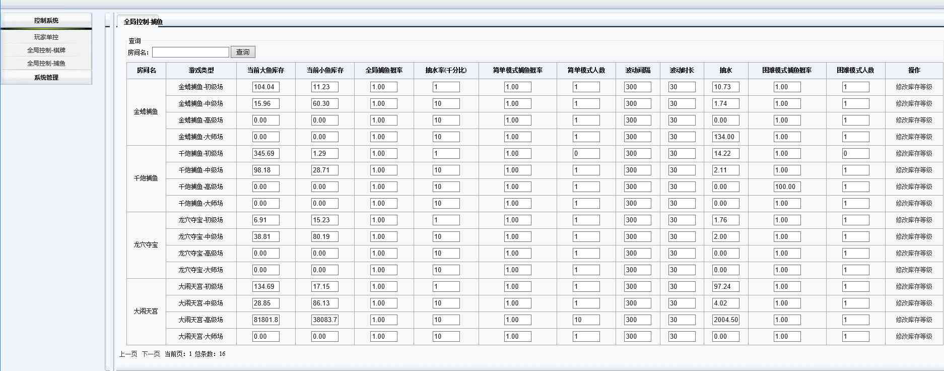Screen dimensions: 944x371
Task: Open 玩家单控 in the sidebar
Action: 46,37
